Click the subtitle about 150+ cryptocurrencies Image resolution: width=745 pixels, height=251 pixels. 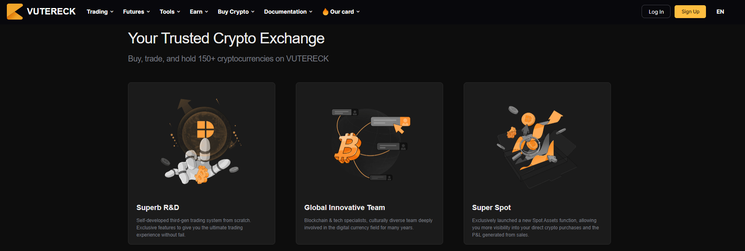click(x=228, y=59)
